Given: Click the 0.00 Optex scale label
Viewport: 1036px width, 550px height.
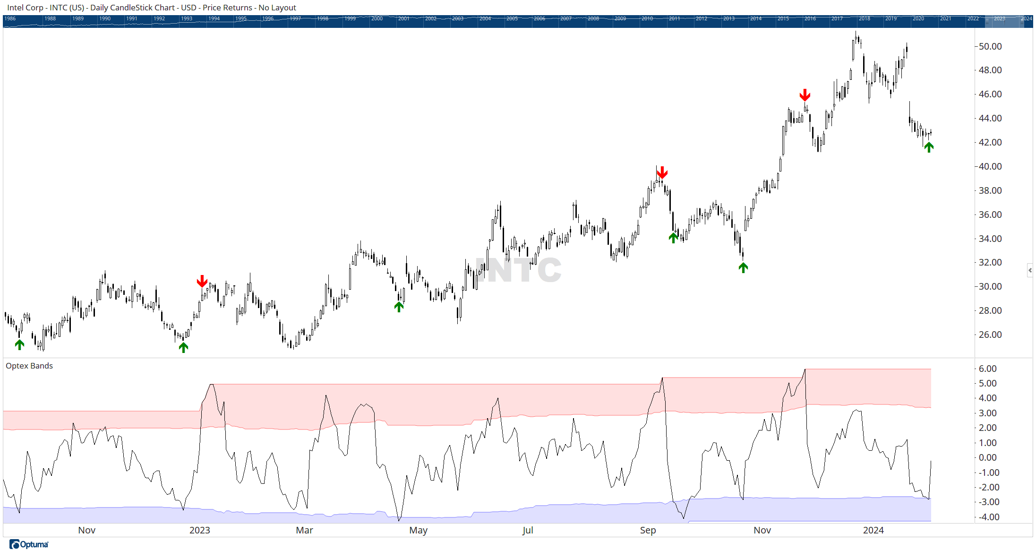Looking at the screenshot, I should click(988, 457).
